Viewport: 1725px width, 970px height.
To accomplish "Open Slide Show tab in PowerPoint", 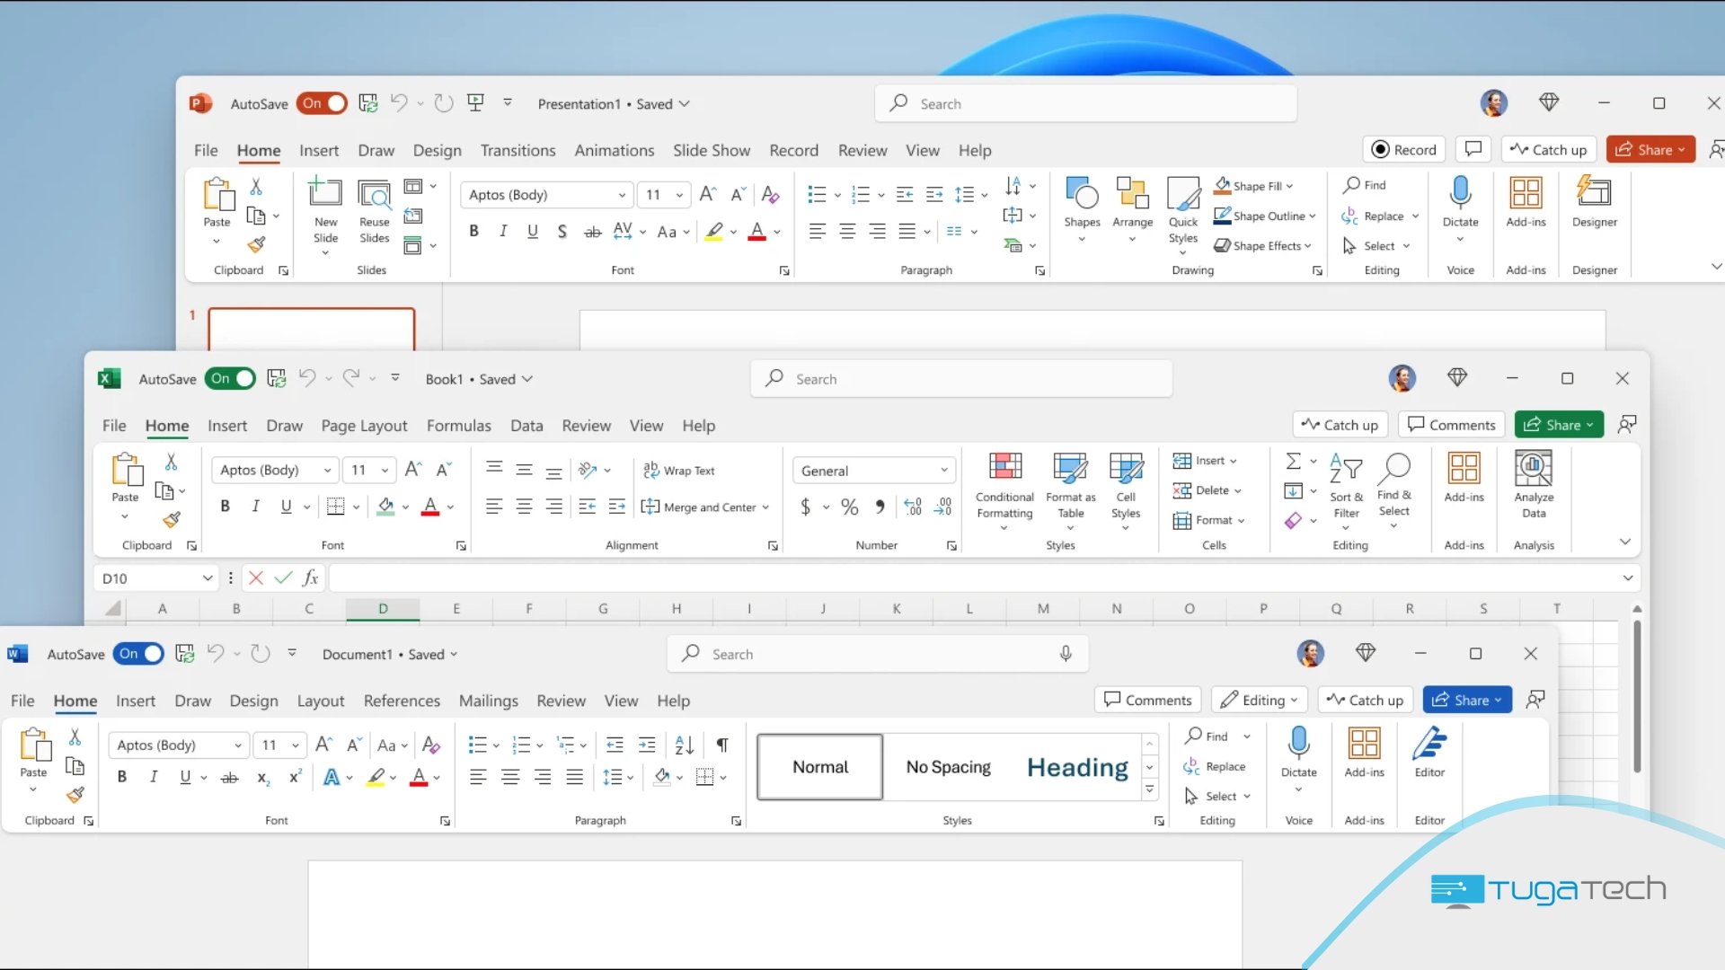I will [711, 151].
